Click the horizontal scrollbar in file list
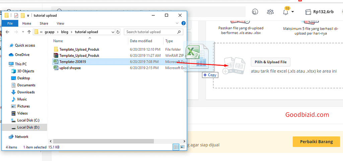The height and width of the screenshot is (161, 343). (x=104, y=141)
